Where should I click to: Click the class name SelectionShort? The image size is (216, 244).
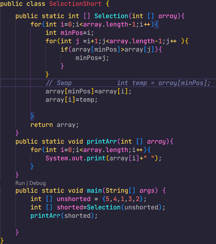coord(75,4)
